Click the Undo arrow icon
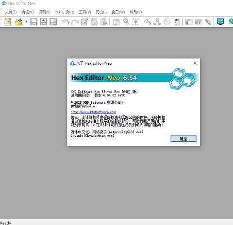 (66, 22)
